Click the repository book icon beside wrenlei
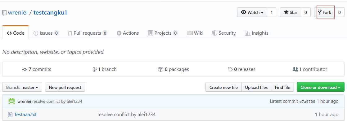 pyautogui.click(x=4, y=13)
